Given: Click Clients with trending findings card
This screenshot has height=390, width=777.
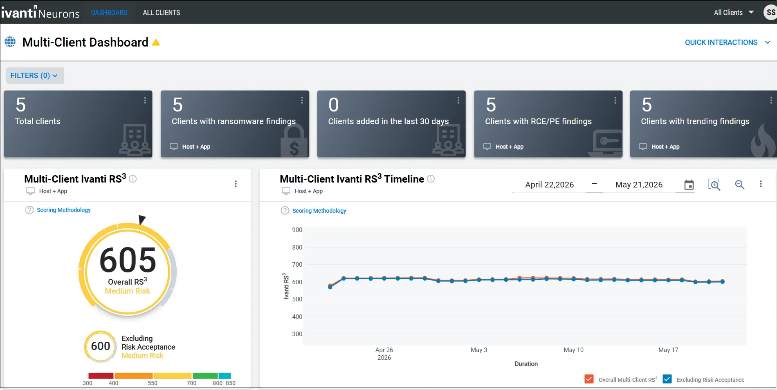Looking at the screenshot, I should coord(703,124).
